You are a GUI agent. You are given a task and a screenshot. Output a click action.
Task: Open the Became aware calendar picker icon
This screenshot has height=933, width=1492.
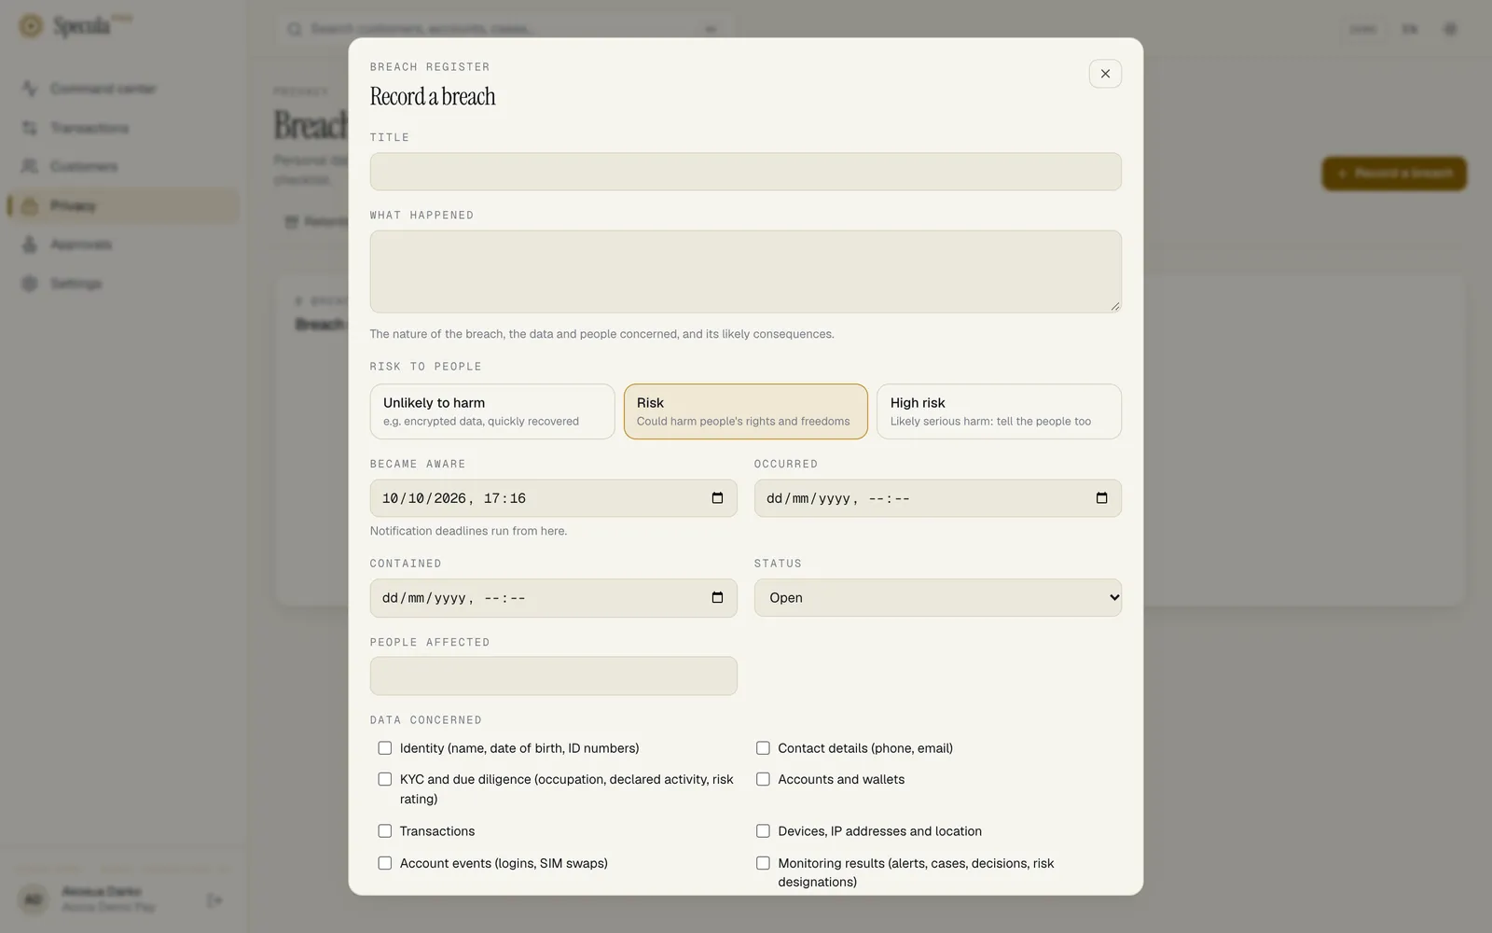717,498
